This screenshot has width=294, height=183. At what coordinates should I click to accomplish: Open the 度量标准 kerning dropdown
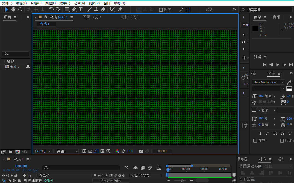pos(274,102)
